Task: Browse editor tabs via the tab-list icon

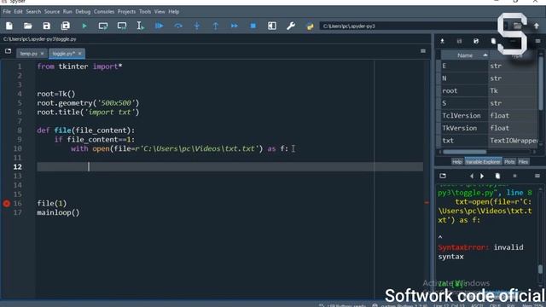Action: [8, 51]
